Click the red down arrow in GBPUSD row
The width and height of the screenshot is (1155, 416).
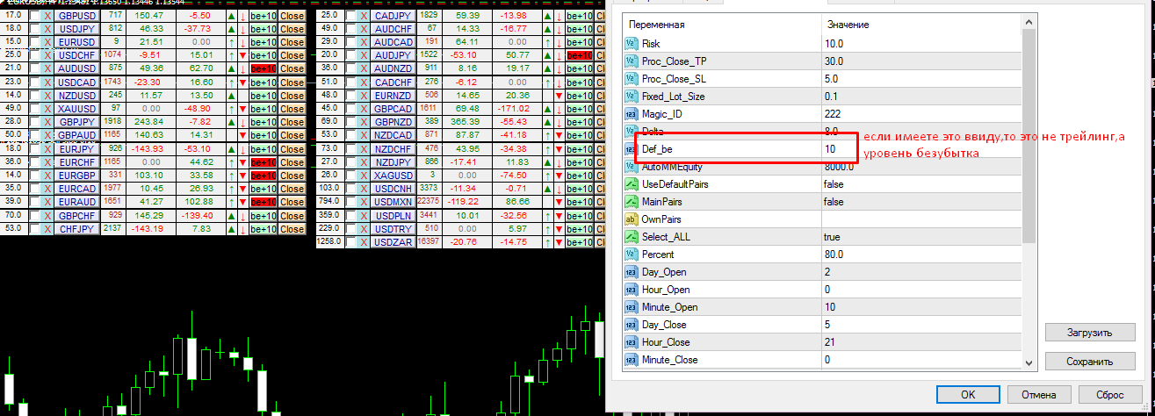click(242, 16)
